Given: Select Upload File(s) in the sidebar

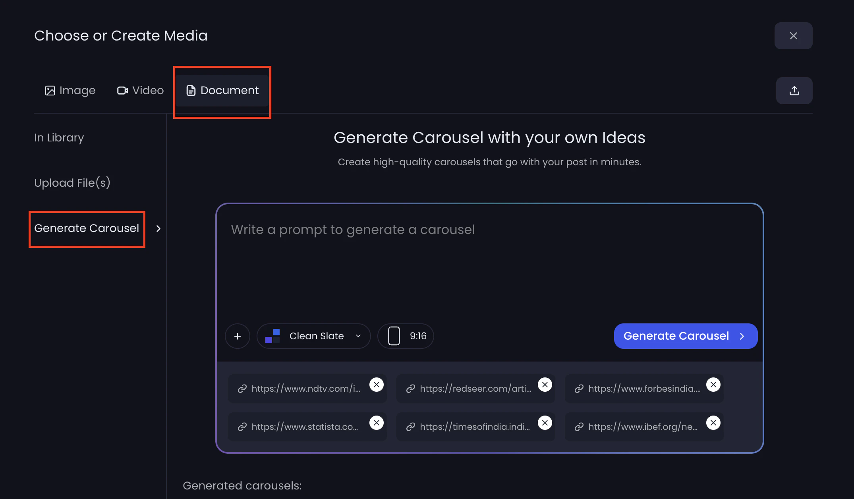Looking at the screenshot, I should pyautogui.click(x=72, y=183).
